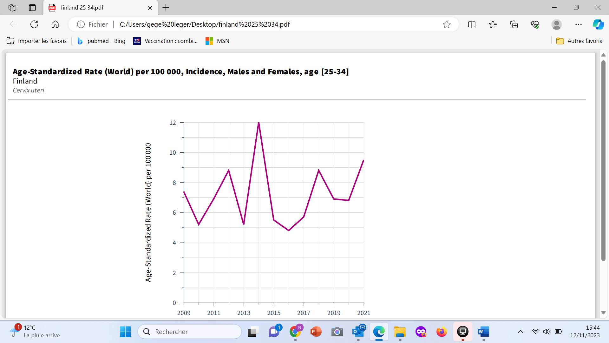Open the profile account icon
The image size is (609, 343).
coord(556,24)
